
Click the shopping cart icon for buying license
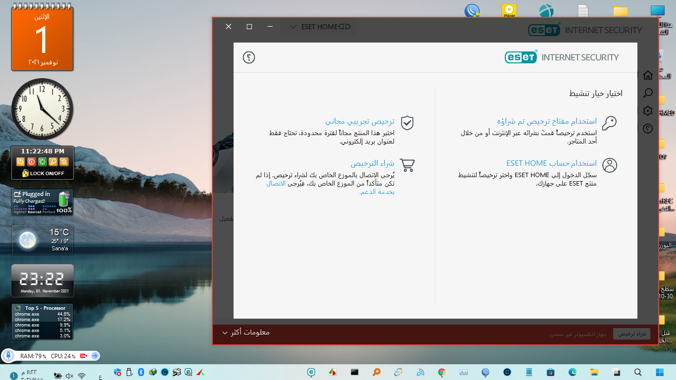click(x=407, y=165)
